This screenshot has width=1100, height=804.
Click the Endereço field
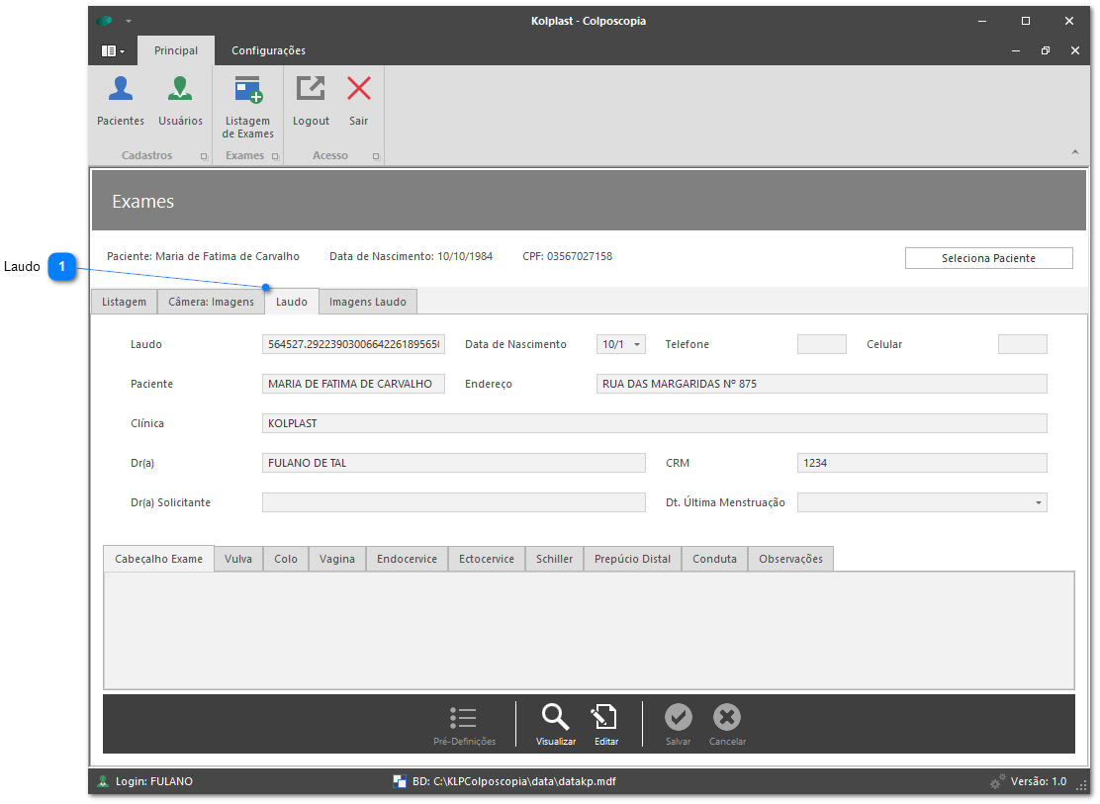[x=821, y=384]
